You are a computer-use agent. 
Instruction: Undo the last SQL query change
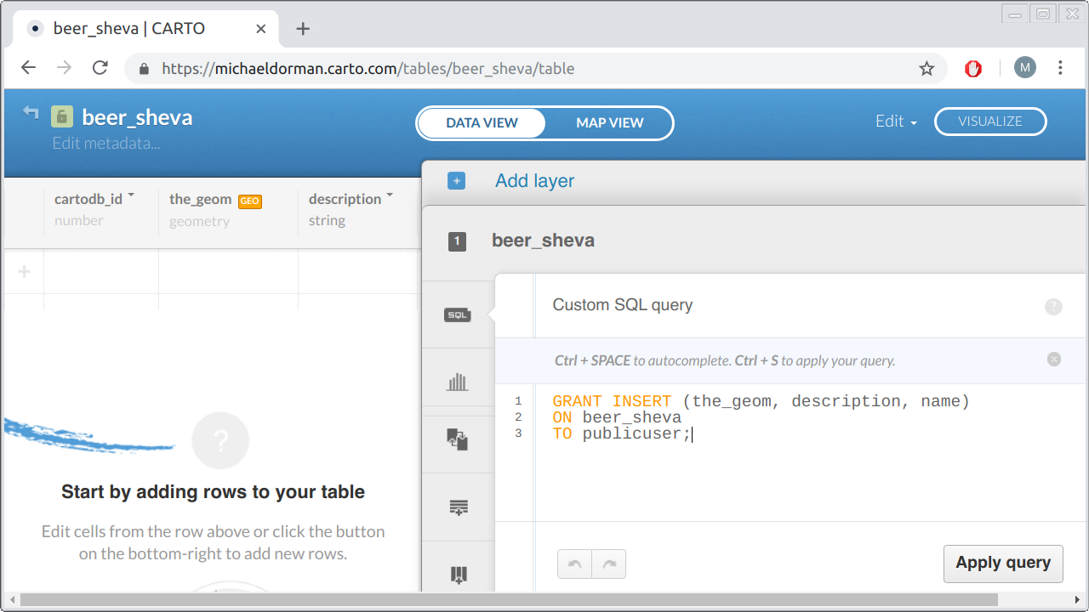tap(574, 564)
